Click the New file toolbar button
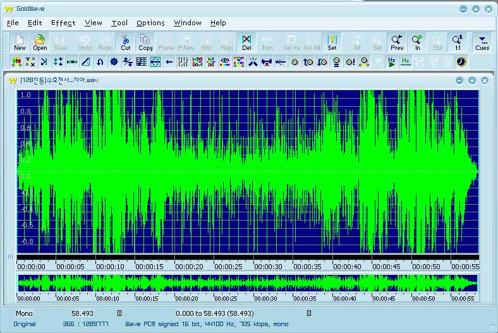The image size is (498, 333). click(x=20, y=42)
